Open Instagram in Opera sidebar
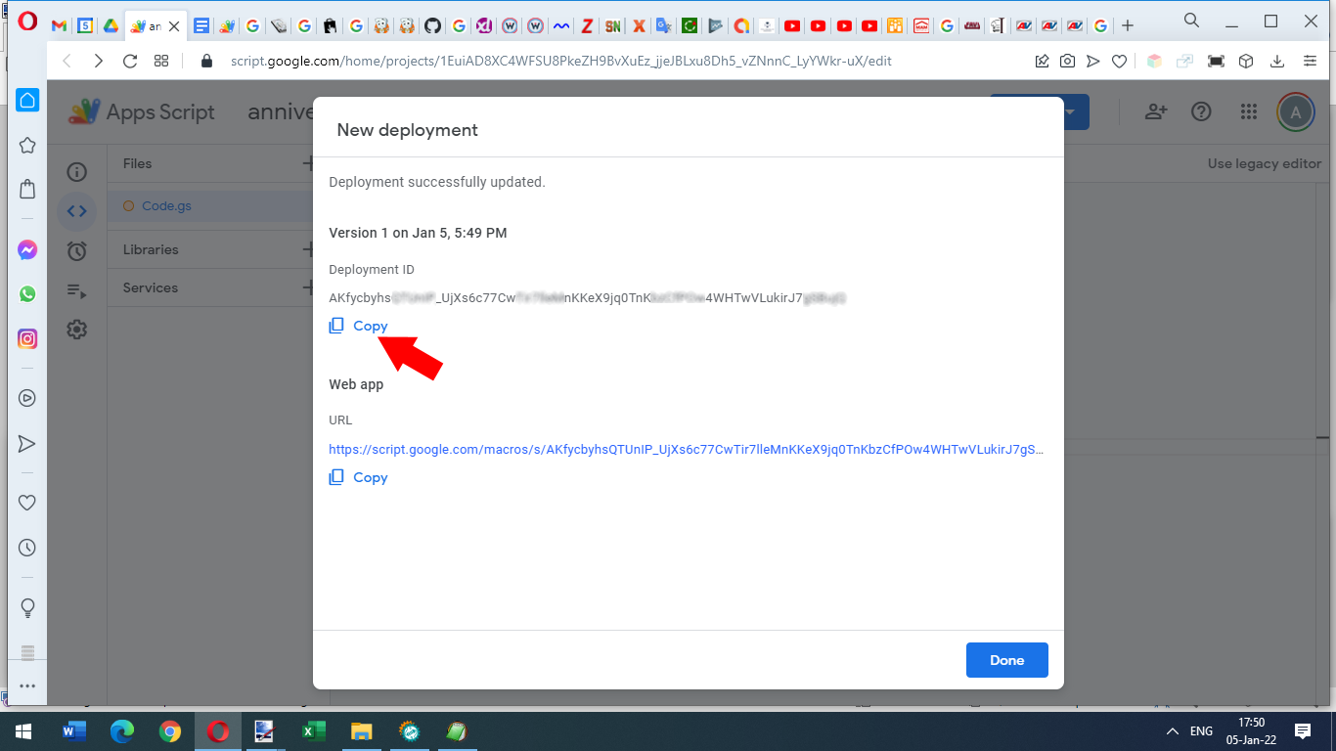The height and width of the screenshot is (751, 1336). tap(27, 339)
